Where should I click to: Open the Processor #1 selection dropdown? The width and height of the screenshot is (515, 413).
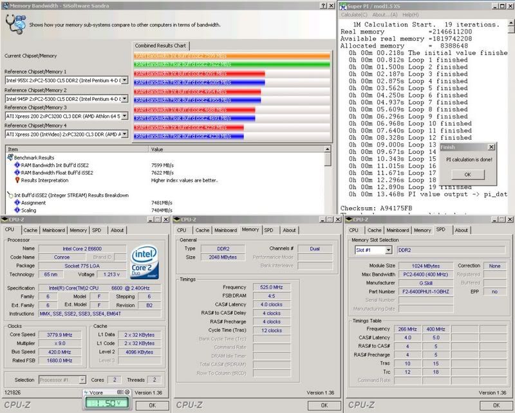tap(82, 380)
